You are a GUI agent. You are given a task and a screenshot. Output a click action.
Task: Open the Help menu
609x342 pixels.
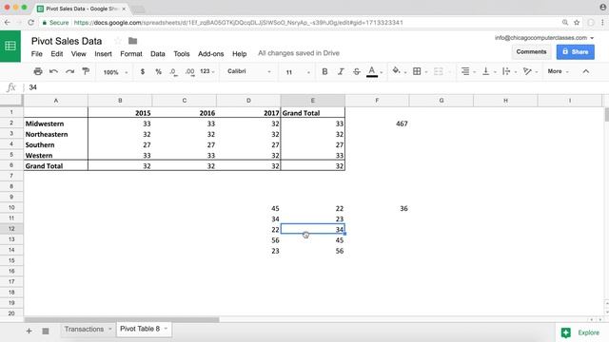239,54
